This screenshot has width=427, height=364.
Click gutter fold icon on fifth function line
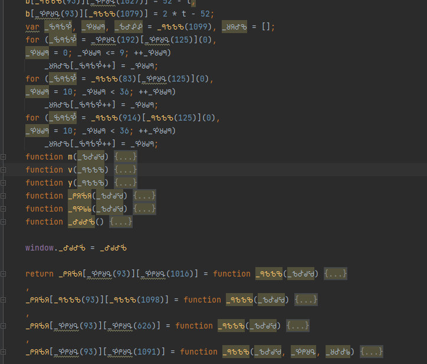pyautogui.click(x=4, y=209)
